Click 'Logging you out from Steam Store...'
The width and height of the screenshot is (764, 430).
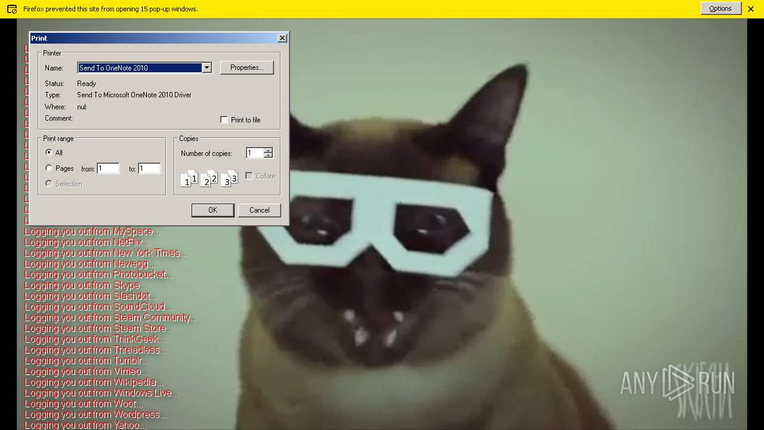pos(99,328)
